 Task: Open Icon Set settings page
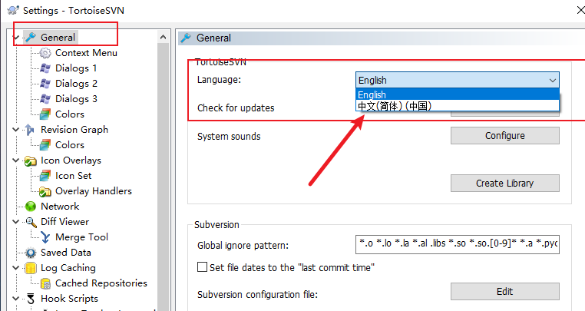[74, 176]
